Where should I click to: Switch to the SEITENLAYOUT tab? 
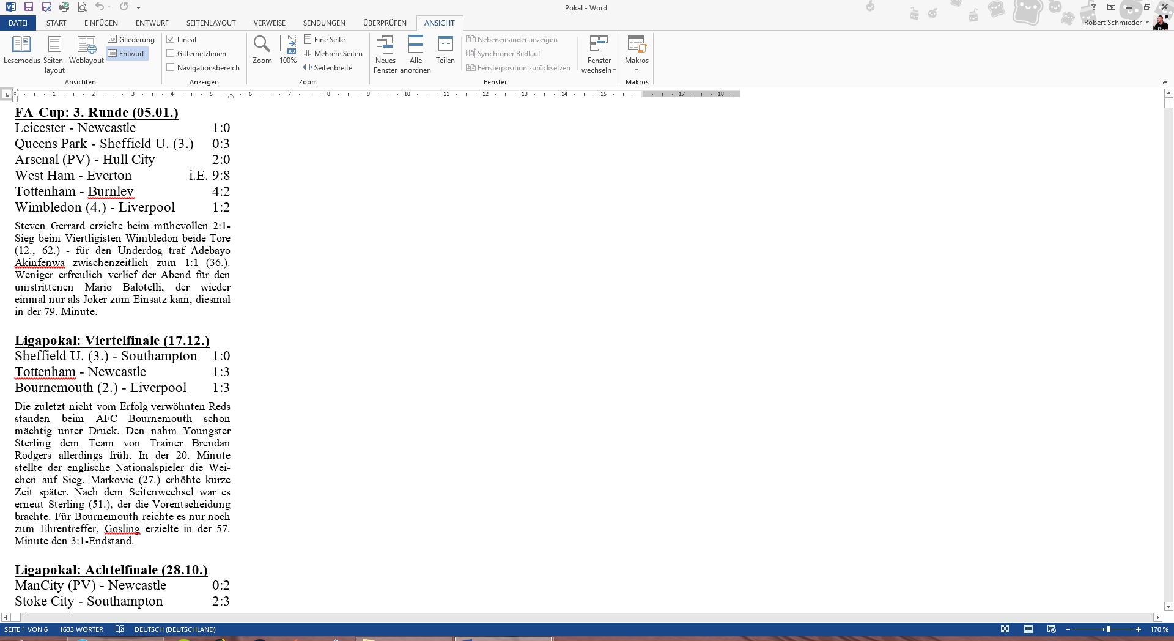[211, 23]
